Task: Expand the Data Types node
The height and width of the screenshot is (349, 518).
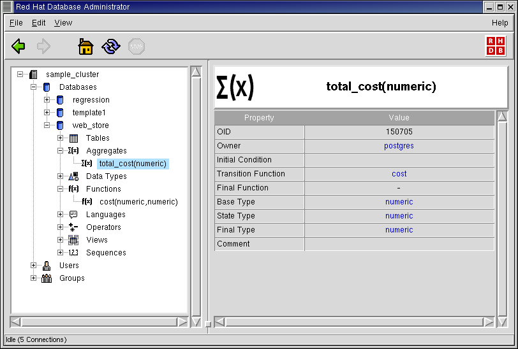Action: pyautogui.click(x=60, y=176)
